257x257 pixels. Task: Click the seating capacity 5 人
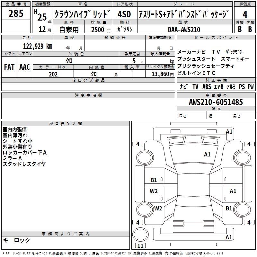coord(138,61)
